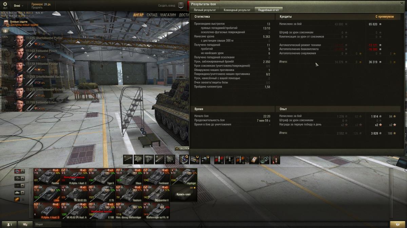Image resolution: width=407 pixels, height=228 pixels.
Task: Open the tier IX radio module slot
Action: pyautogui.click(x=170, y=159)
